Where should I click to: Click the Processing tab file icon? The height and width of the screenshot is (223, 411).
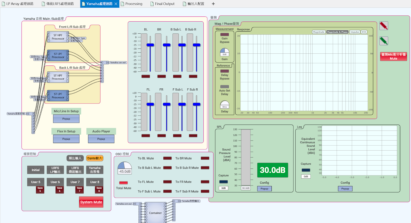pos(123,4)
